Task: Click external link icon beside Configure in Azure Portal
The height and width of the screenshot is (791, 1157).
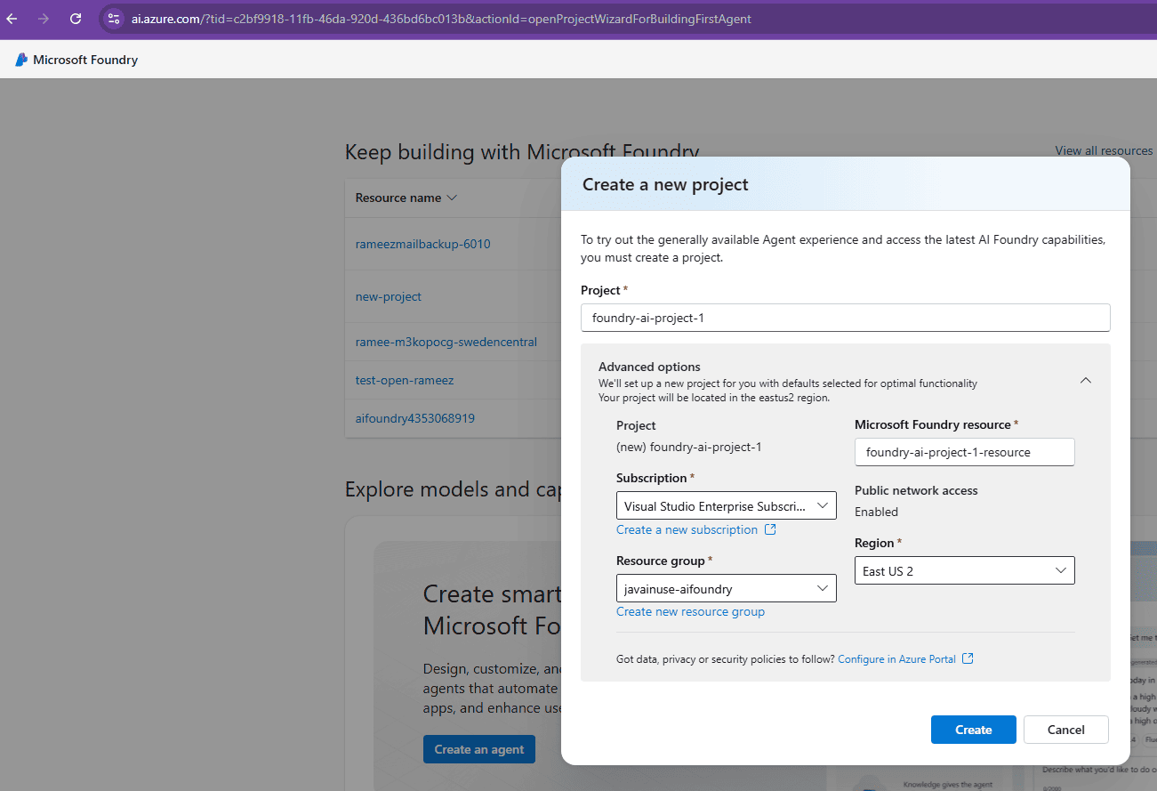Action: tap(968, 659)
